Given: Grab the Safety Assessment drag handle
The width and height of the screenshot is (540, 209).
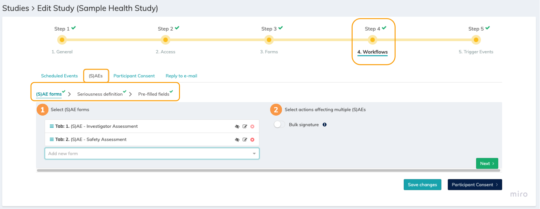Looking at the screenshot, I should tap(52, 139).
